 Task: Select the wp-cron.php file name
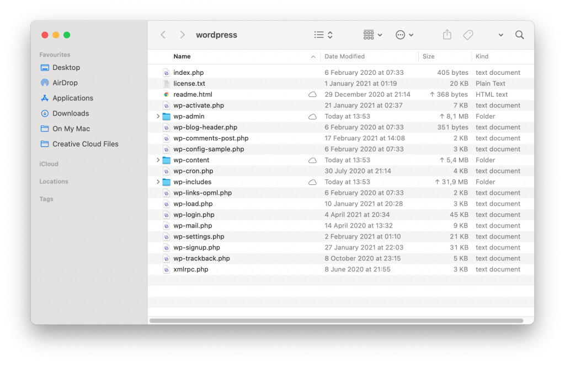(x=193, y=171)
